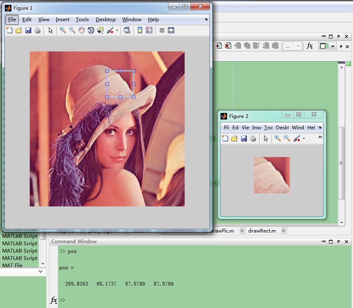Dock Figure 1 using corner arrow
Viewport: 353px width, 308px height.
206,19
